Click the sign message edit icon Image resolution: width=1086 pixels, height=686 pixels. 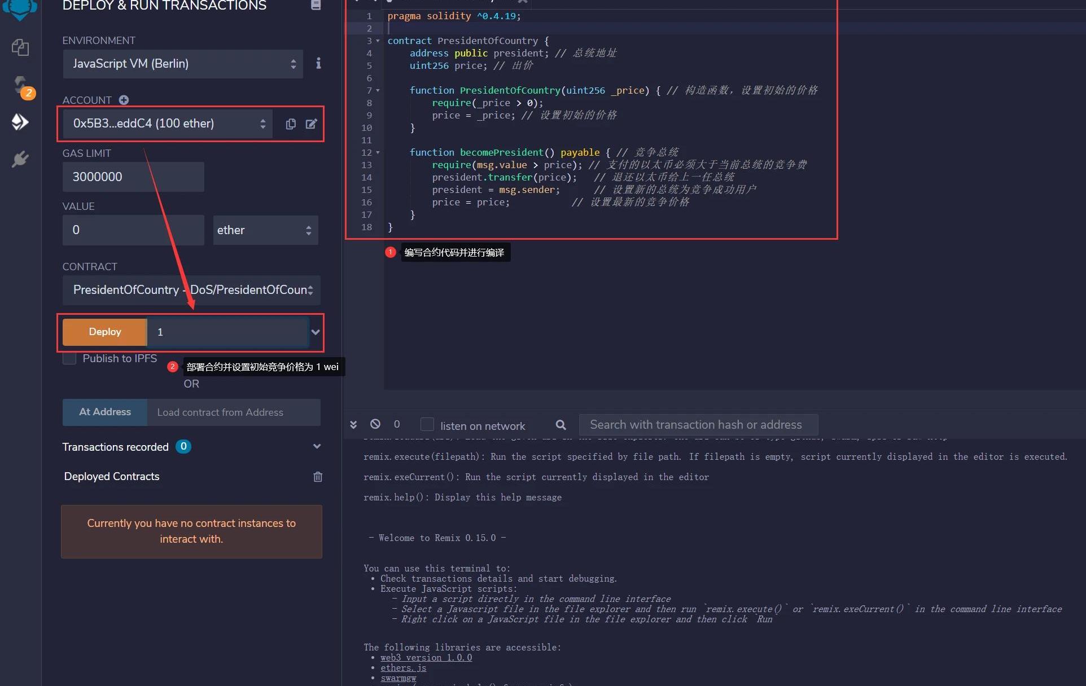point(311,124)
